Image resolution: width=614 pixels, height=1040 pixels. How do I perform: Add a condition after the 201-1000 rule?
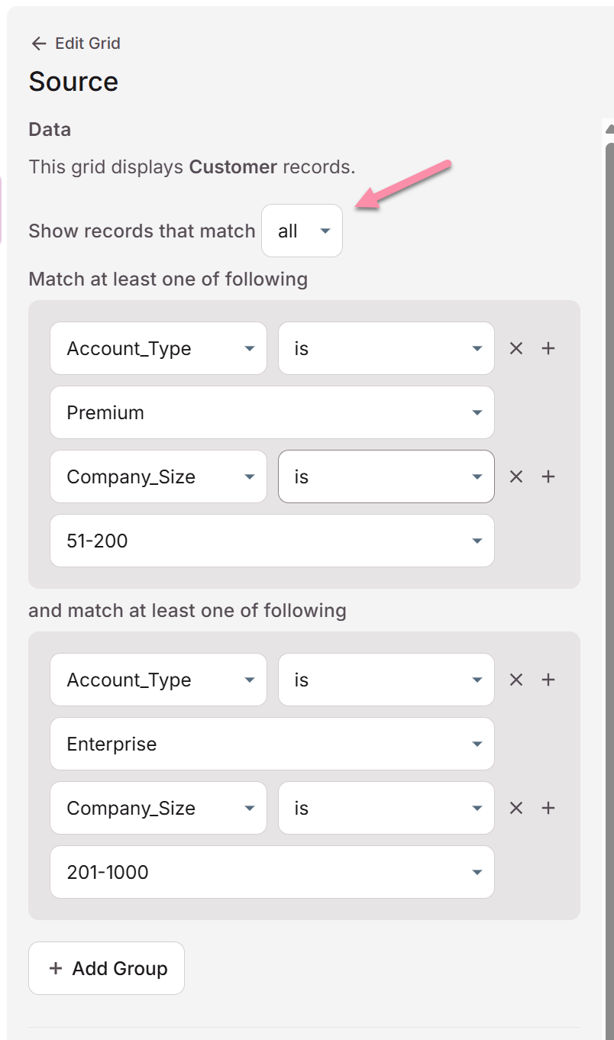pyautogui.click(x=548, y=808)
